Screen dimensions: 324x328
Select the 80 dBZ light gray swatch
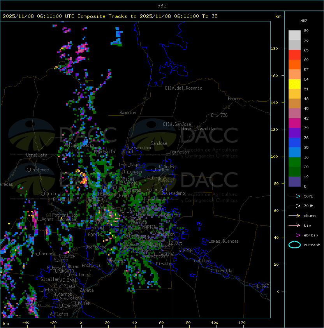tap(294, 35)
